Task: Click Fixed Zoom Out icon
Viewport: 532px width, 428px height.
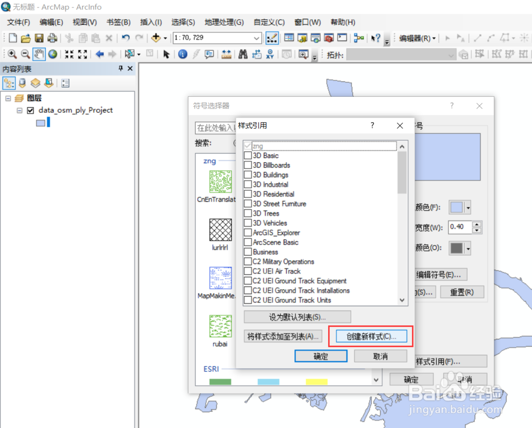Action: (x=82, y=54)
